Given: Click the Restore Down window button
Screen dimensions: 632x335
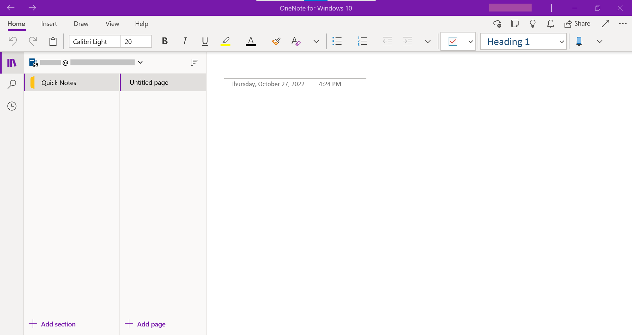Looking at the screenshot, I should (597, 8).
